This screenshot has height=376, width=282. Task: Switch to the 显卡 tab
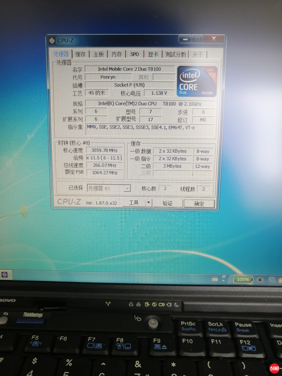(x=153, y=54)
